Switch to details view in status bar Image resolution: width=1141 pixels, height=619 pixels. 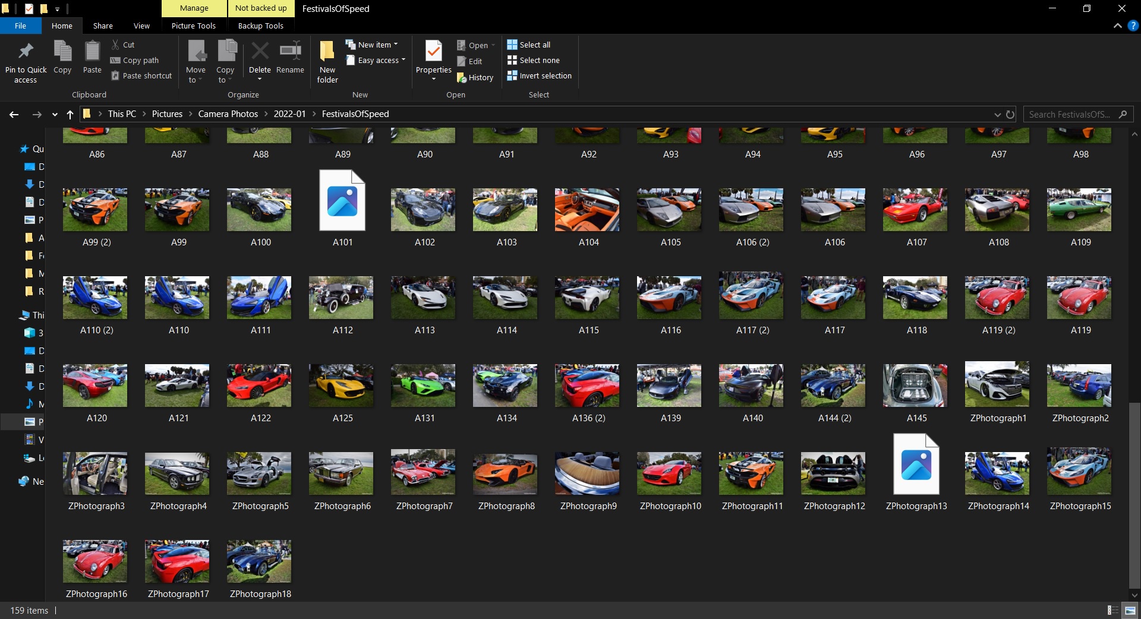pos(1113,610)
